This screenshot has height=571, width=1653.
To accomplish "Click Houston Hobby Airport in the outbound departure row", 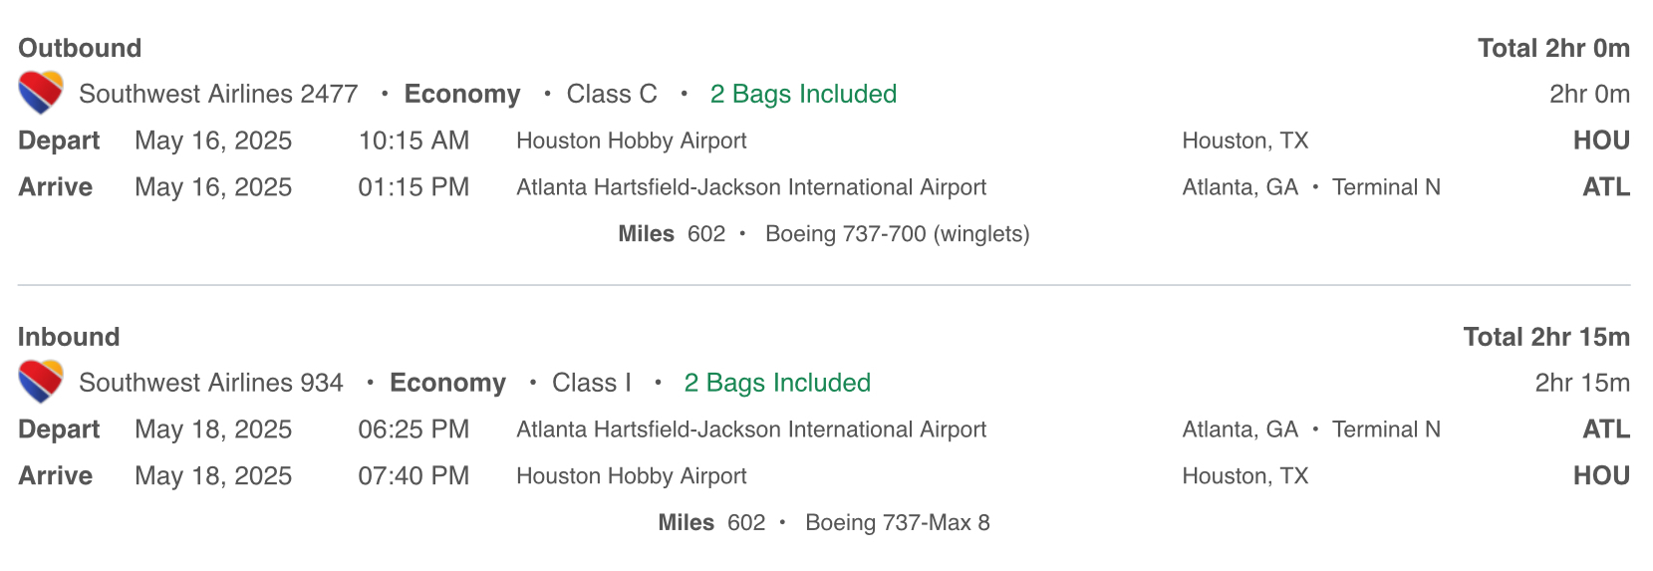I will 631,141.
